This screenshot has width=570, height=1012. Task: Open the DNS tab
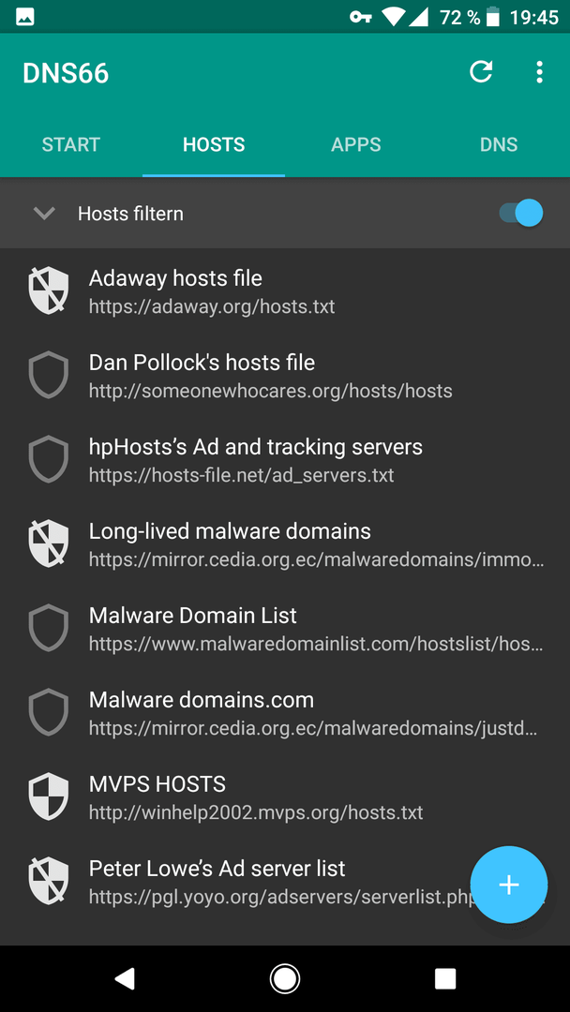(x=499, y=144)
